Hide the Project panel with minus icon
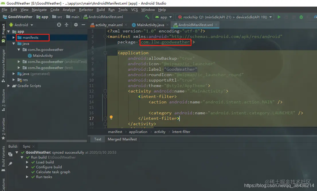Viewport: 317px width, 191px height. point(83,25)
